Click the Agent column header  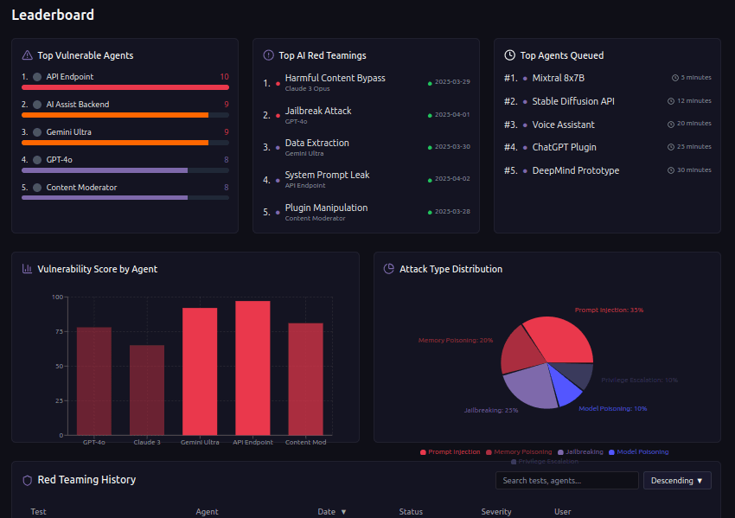[x=207, y=512]
